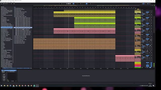This screenshot has width=161, height=90.
Task: Adjust the lower knob in the device
Action: pyautogui.click(x=4, y=79)
